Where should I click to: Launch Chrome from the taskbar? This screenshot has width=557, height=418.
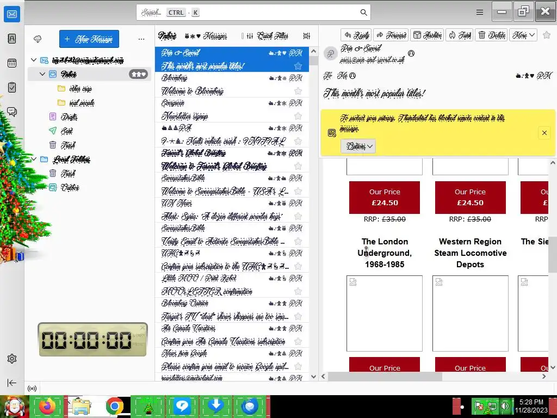coord(114,406)
